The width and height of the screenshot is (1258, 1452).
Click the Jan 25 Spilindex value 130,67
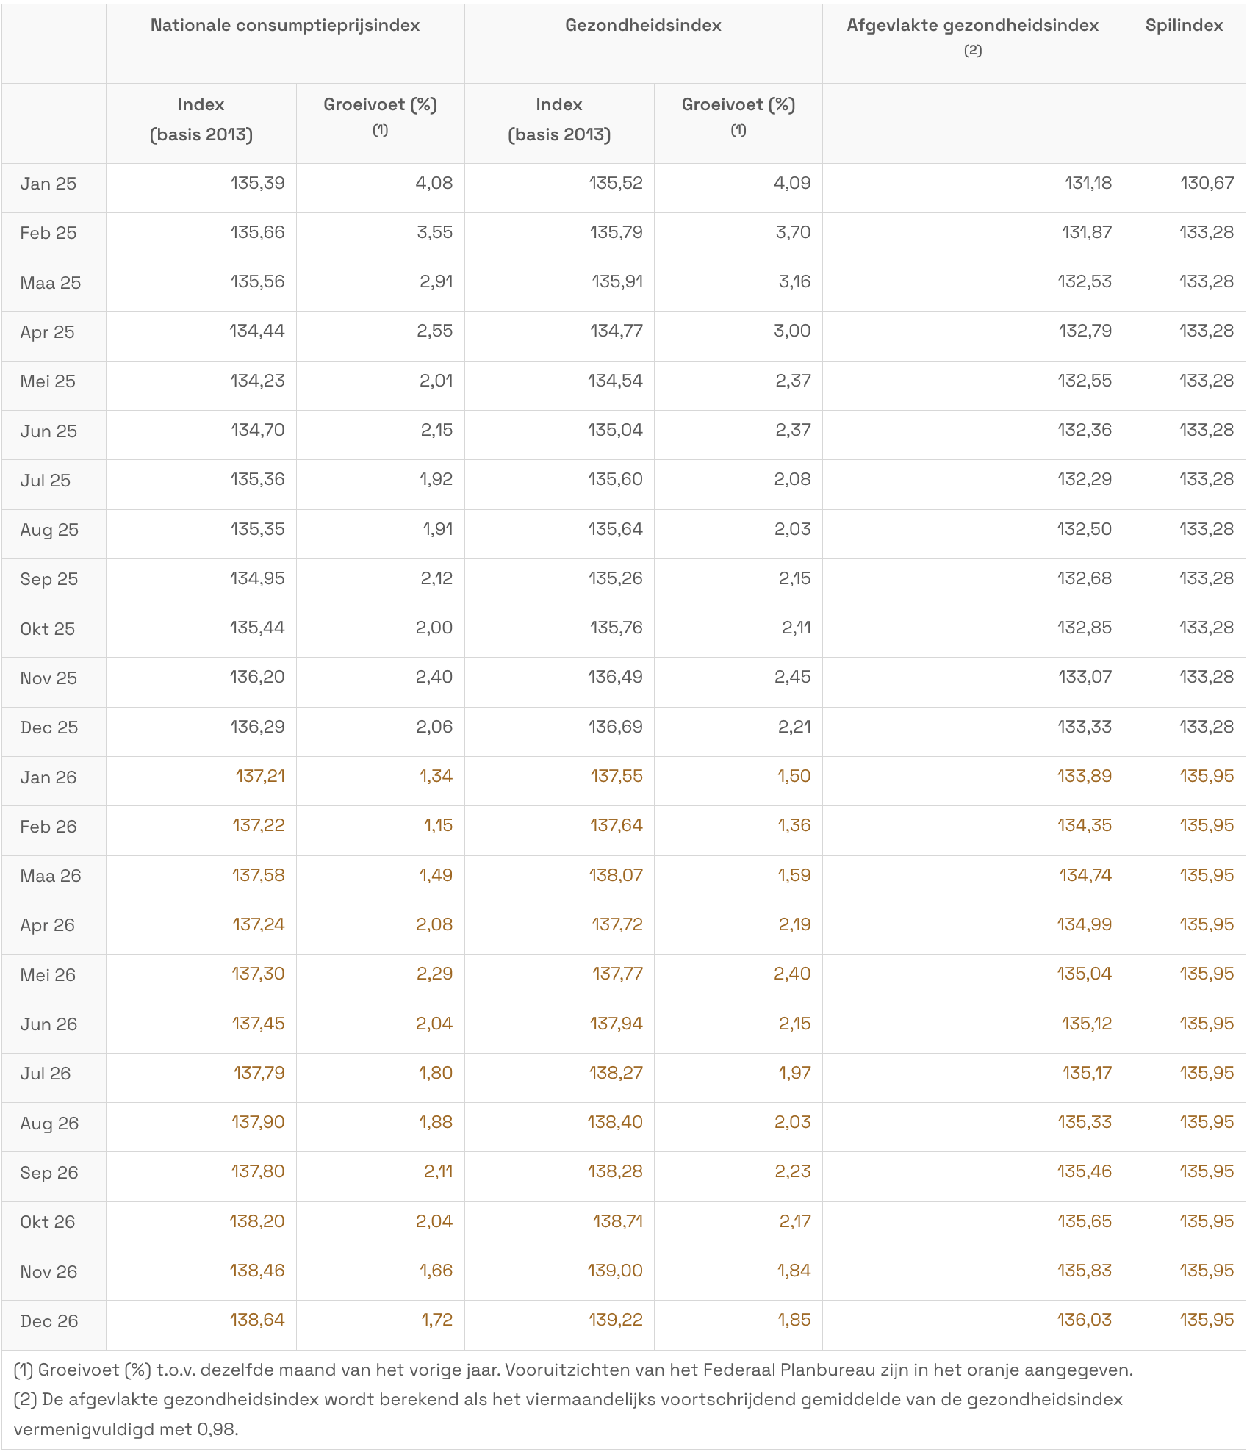(x=1207, y=183)
